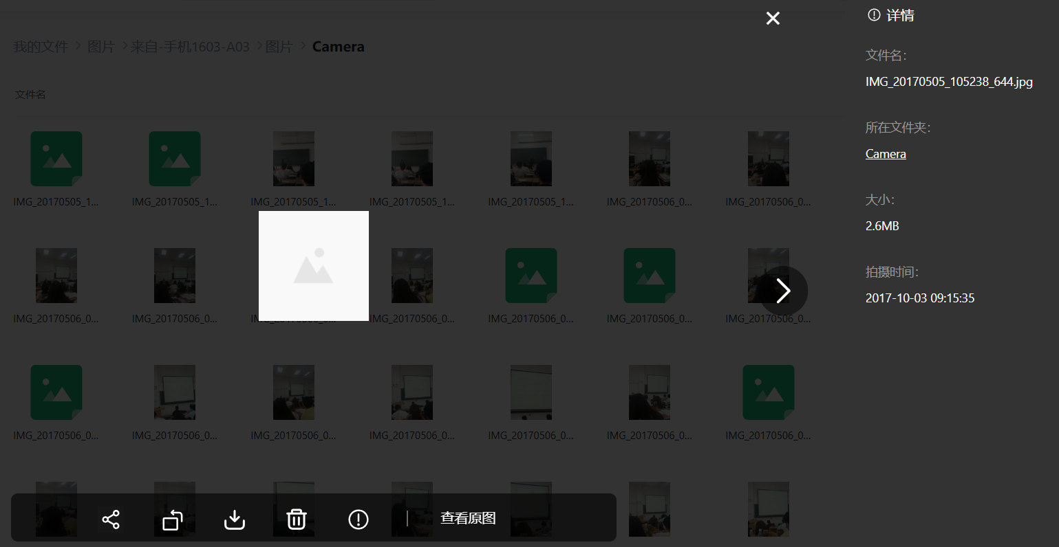Image resolution: width=1059 pixels, height=547 pixels.
Task: Go to the next image arrow
Action: coord(783,291)
